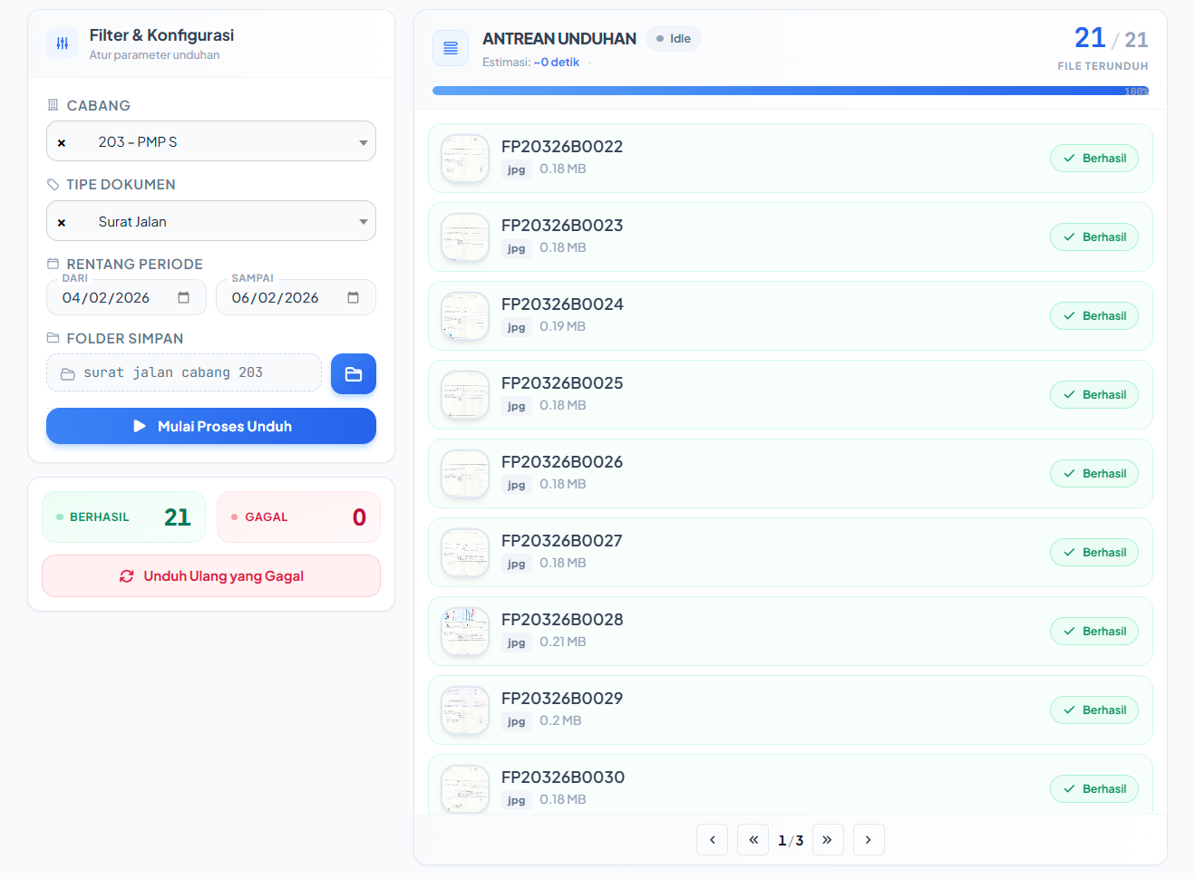Screen dimensions: 1195x879
Task: Select the FP20326B0026 file row
Action: pyautogui.click(x=790, y=474)
